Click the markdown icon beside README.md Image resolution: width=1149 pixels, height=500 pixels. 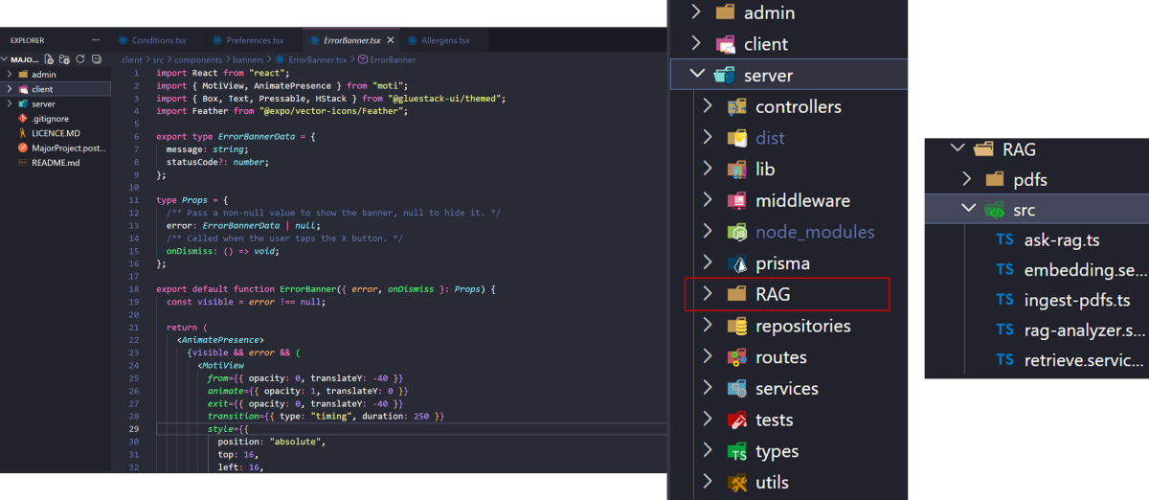click(x=23, y=163)
